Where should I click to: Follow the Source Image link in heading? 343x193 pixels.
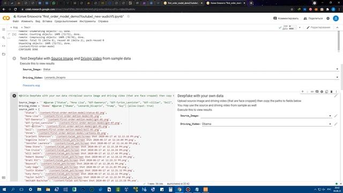point(62,58)
